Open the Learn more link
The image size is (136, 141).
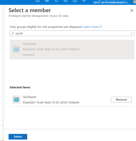click(91, 27)
